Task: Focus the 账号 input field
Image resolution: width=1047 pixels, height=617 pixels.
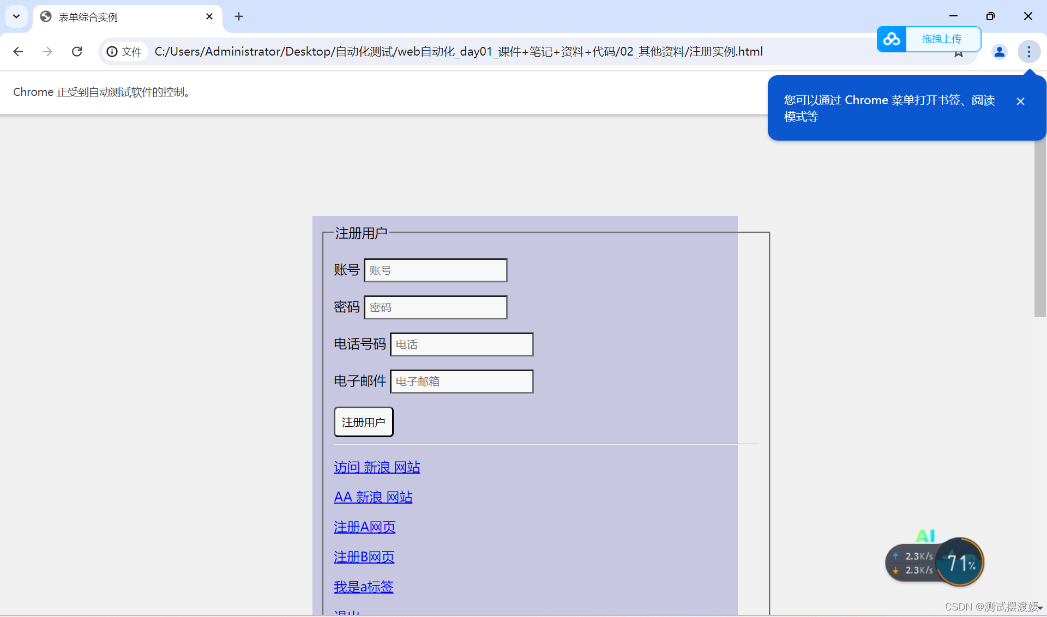Action: click(x=435, y=270)
